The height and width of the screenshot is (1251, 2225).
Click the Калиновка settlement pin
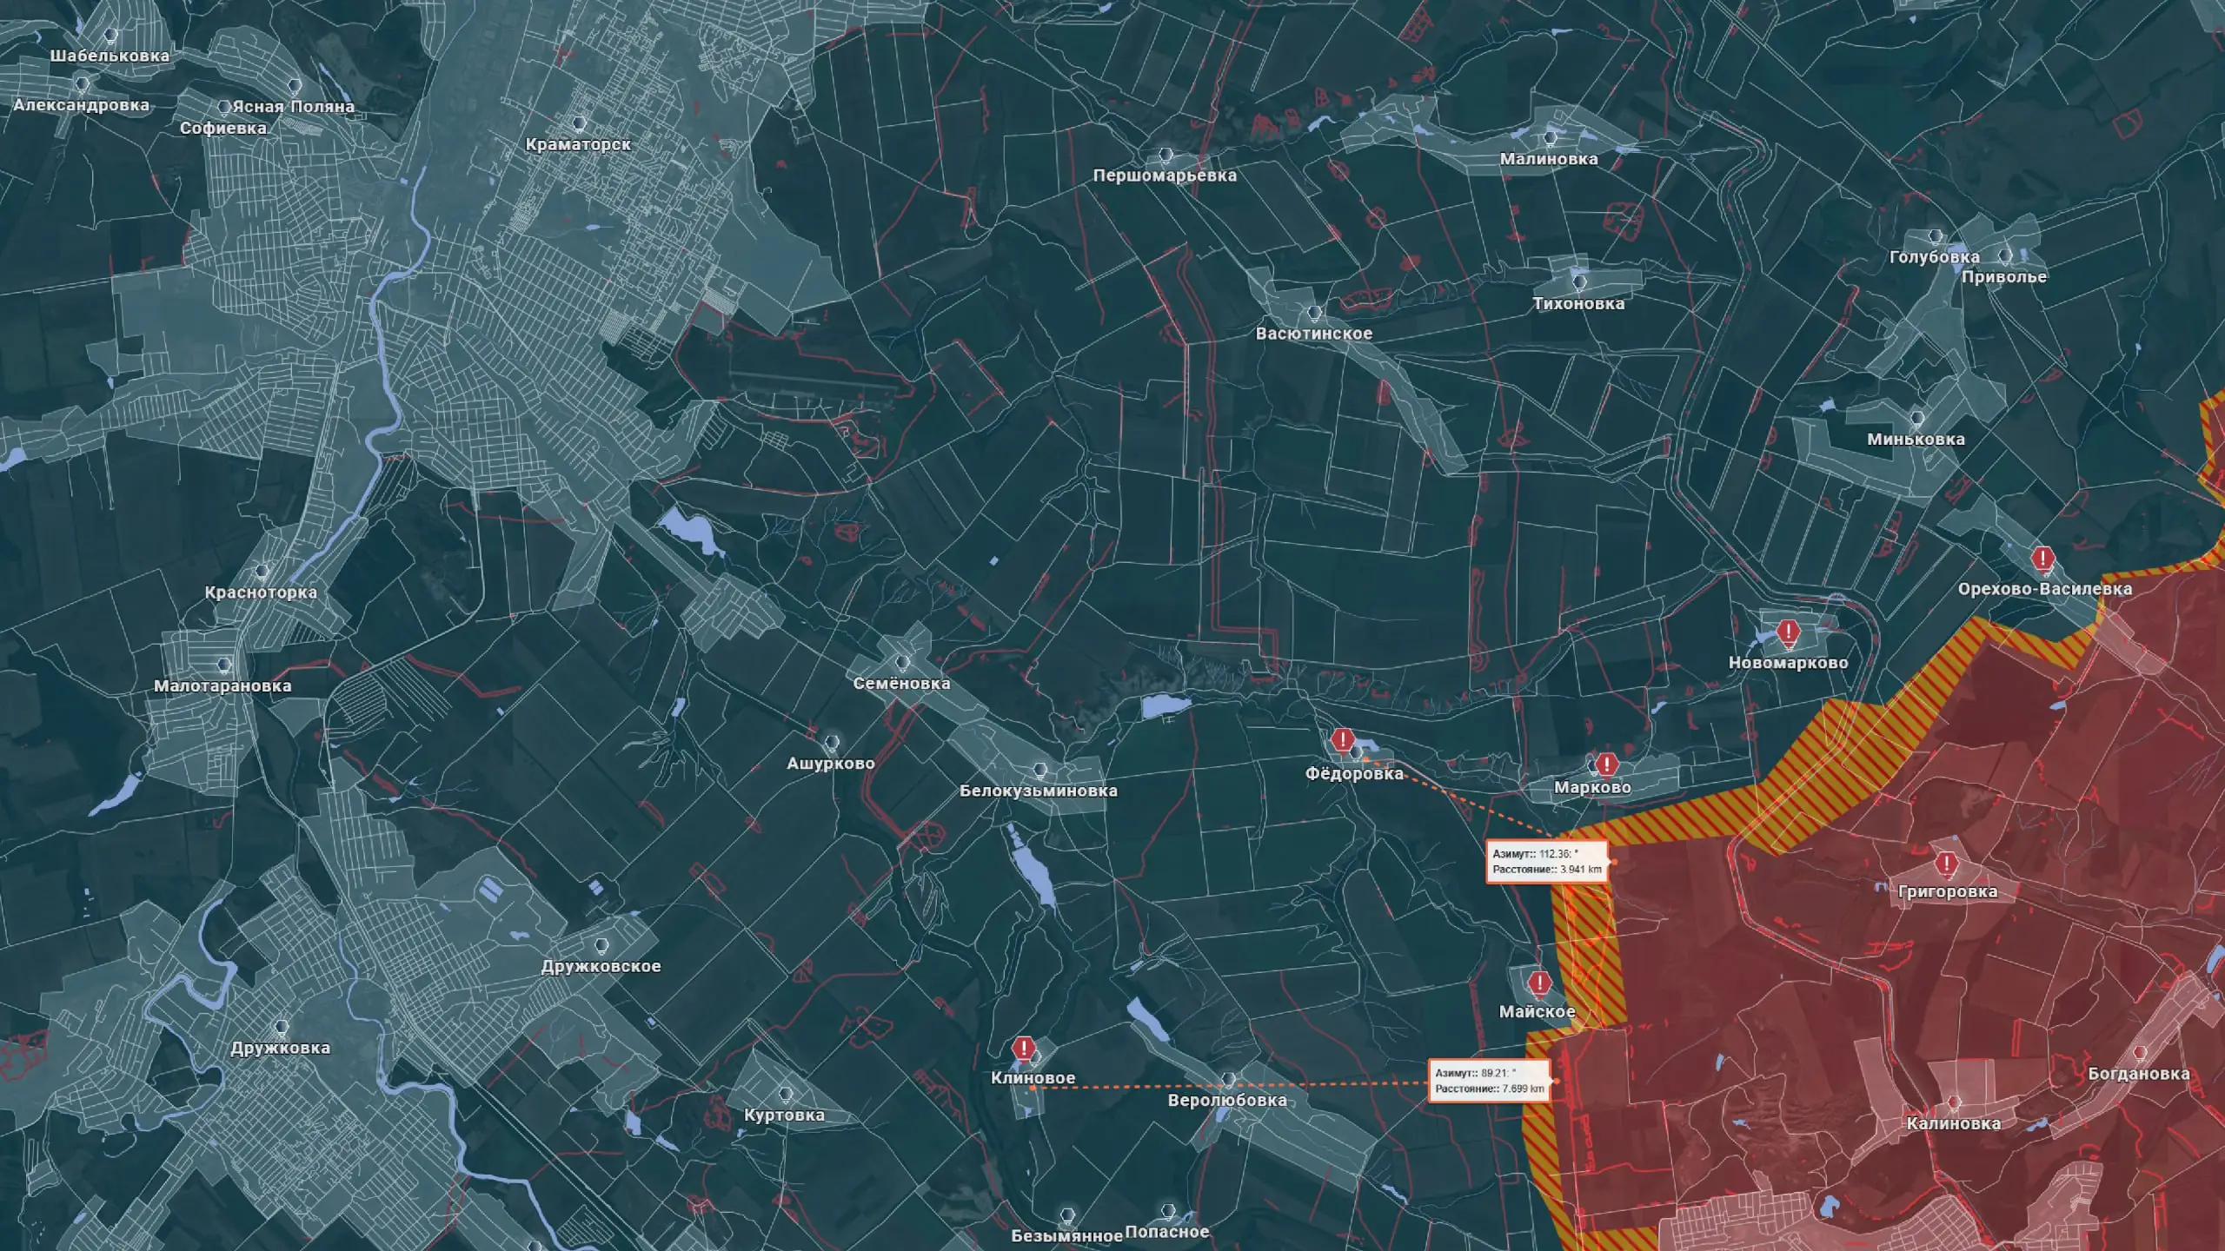pyautogui.click(x=1954, y=1102)
